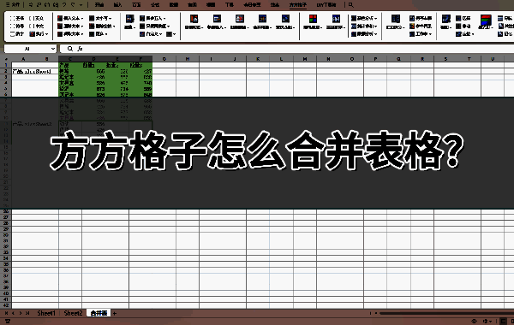Jump to last sheet with navigation arrow

[x=27, y=313]
